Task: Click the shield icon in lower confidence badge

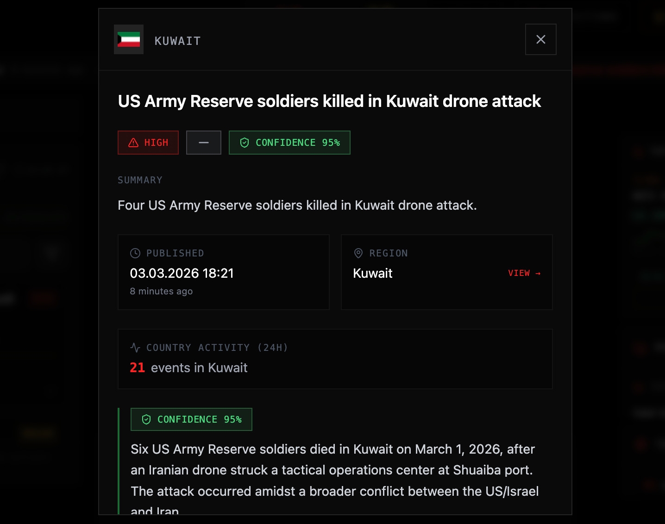Action: tap(146, 419)
